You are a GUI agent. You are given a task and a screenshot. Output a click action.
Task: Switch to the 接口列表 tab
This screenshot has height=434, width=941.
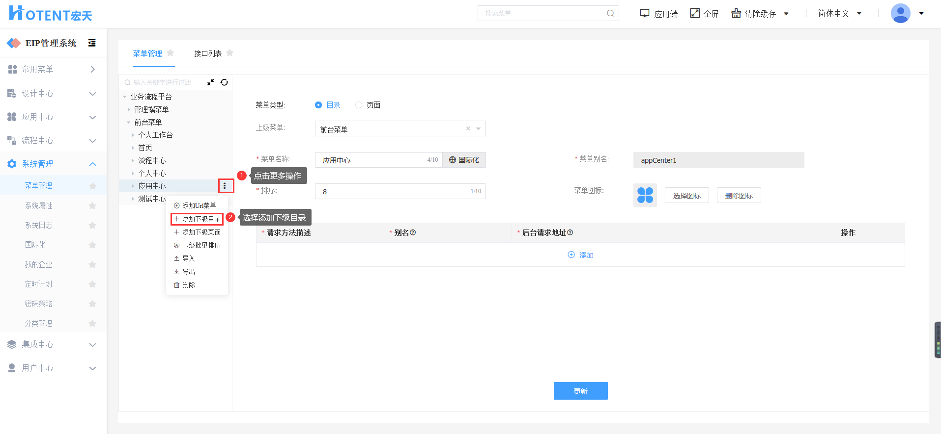[x=208, y=53]
